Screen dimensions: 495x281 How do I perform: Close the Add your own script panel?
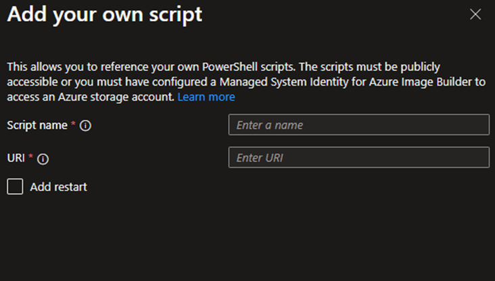pyautogui.click(x=475, y=14)
